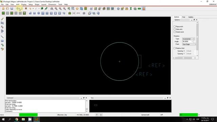The height and width of the screenshot is (122, 217).
Task: Open the Tools menu
Action: coord(60,4)
